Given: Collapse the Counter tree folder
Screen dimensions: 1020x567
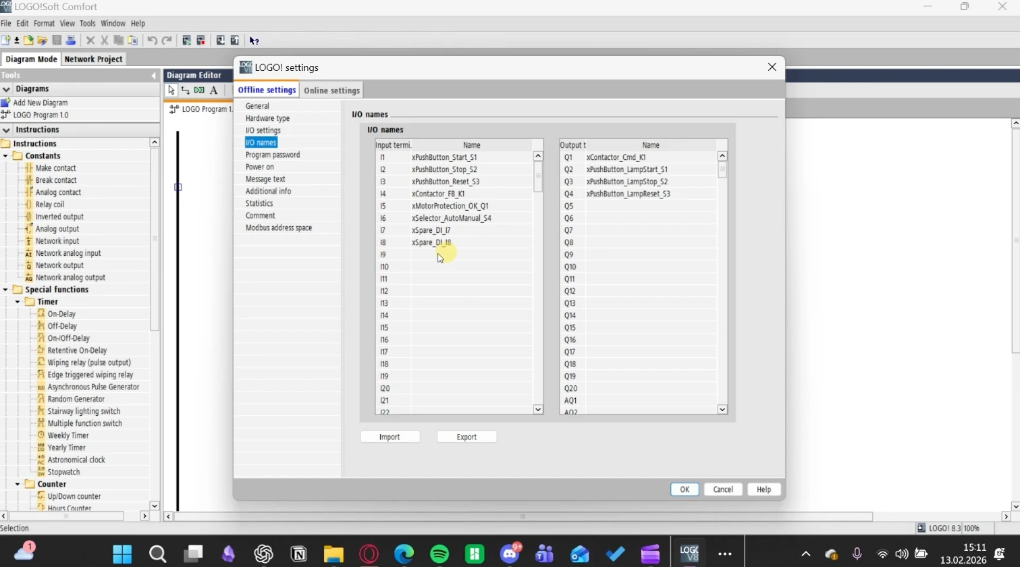Looking at the screenshot, I should [18, 484].
